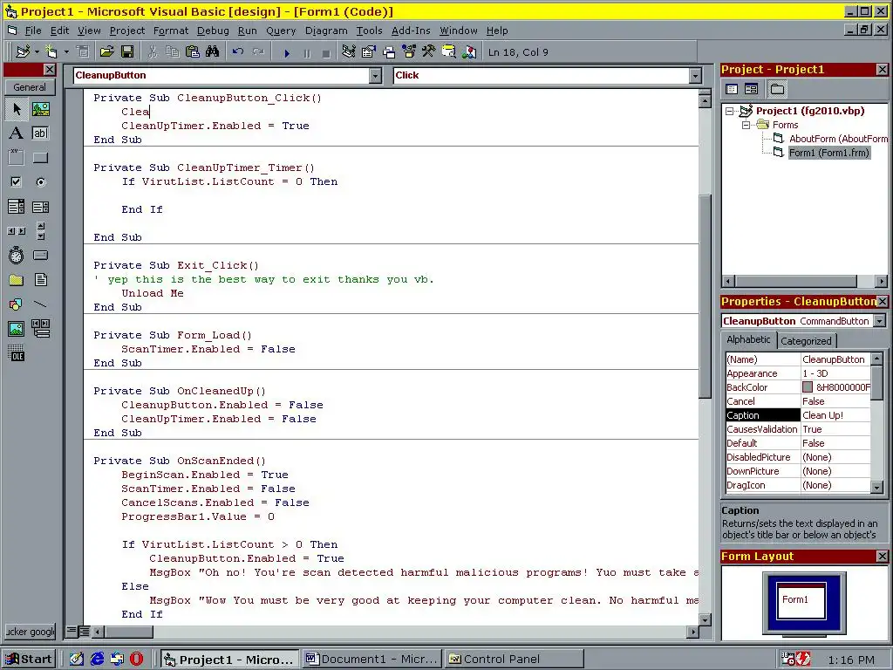Viewport: 893px width, 670px height.
Task: Toggle Full Module View at the code window bottom
Action: coord(84,632)
